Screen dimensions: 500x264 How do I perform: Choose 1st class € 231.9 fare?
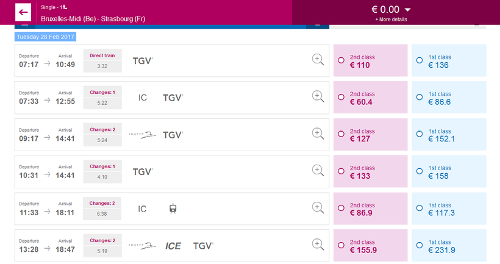click(420, 246)
